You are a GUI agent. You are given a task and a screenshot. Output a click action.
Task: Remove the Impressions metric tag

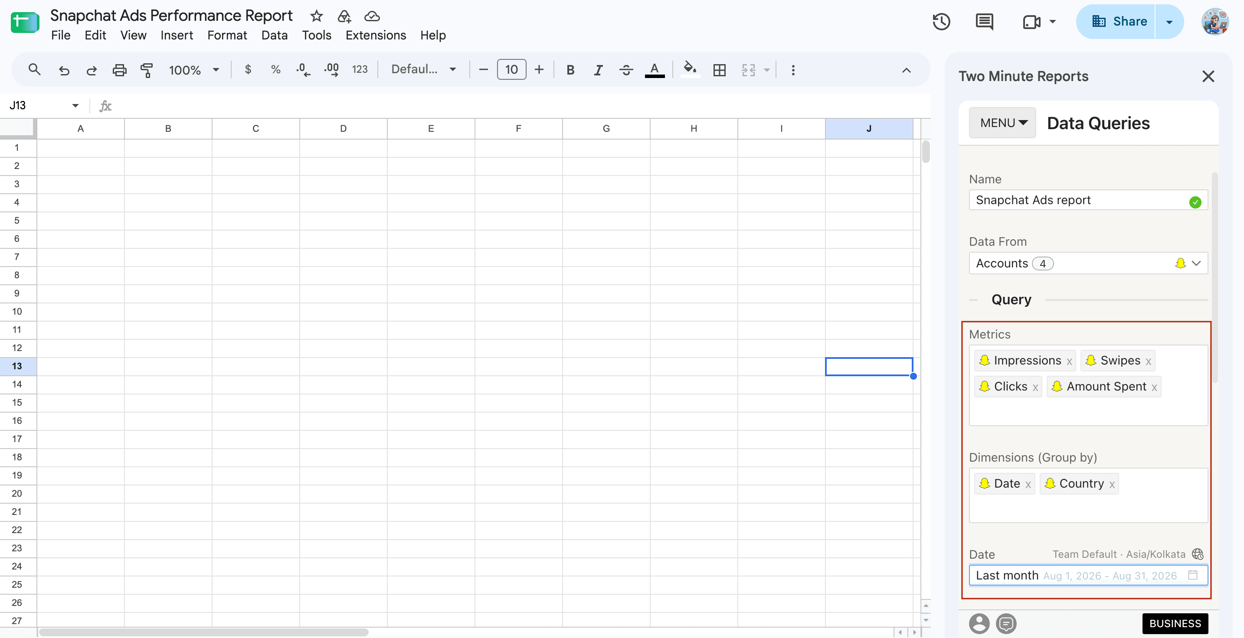[1069, 361]
